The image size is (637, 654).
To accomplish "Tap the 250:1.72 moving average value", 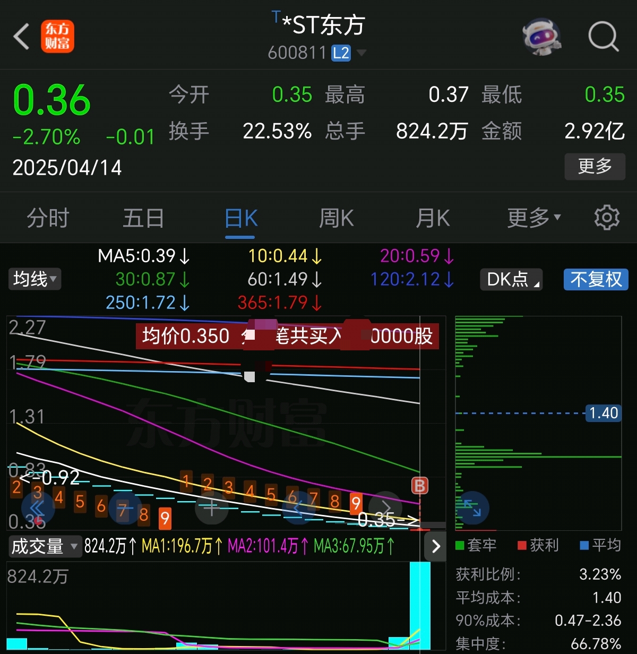I will point(148,303).
